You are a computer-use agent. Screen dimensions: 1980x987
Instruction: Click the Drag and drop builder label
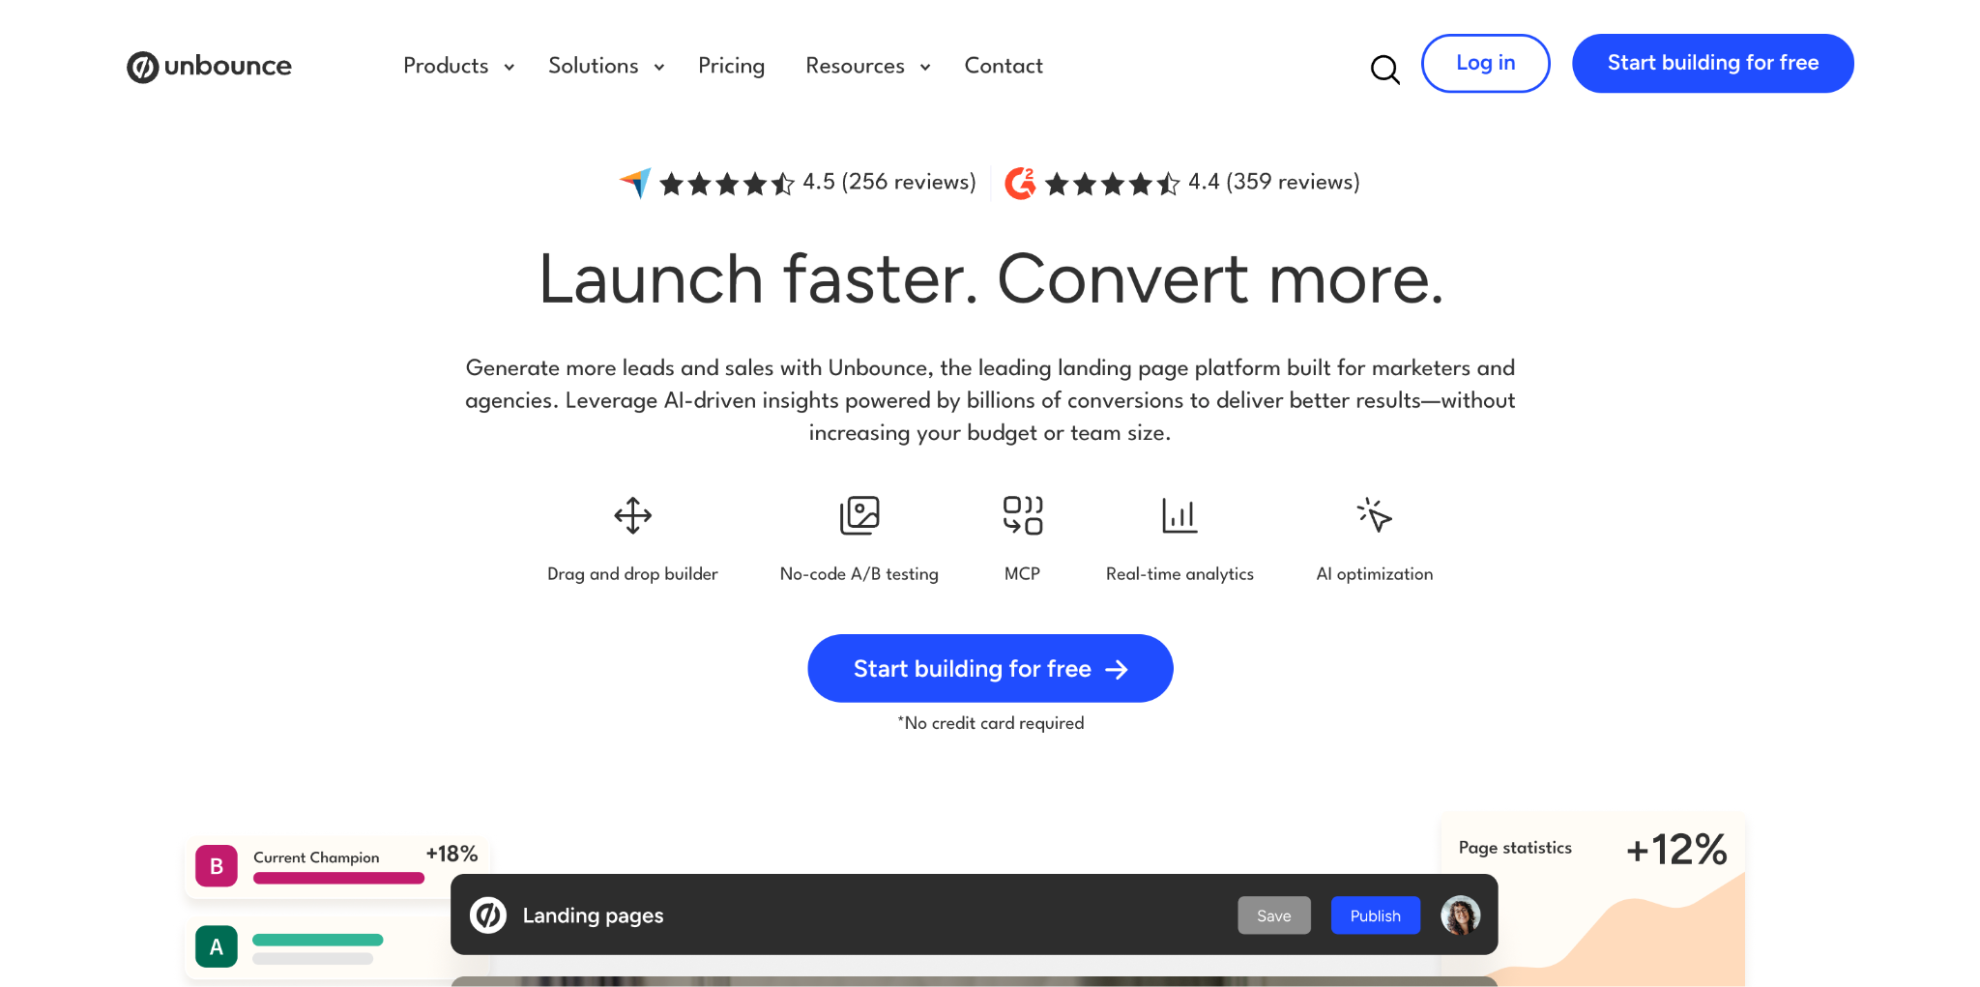(632, 573)
